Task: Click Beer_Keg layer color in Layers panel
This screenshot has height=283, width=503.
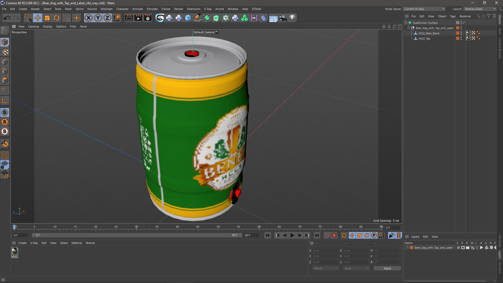Action: 412,248
